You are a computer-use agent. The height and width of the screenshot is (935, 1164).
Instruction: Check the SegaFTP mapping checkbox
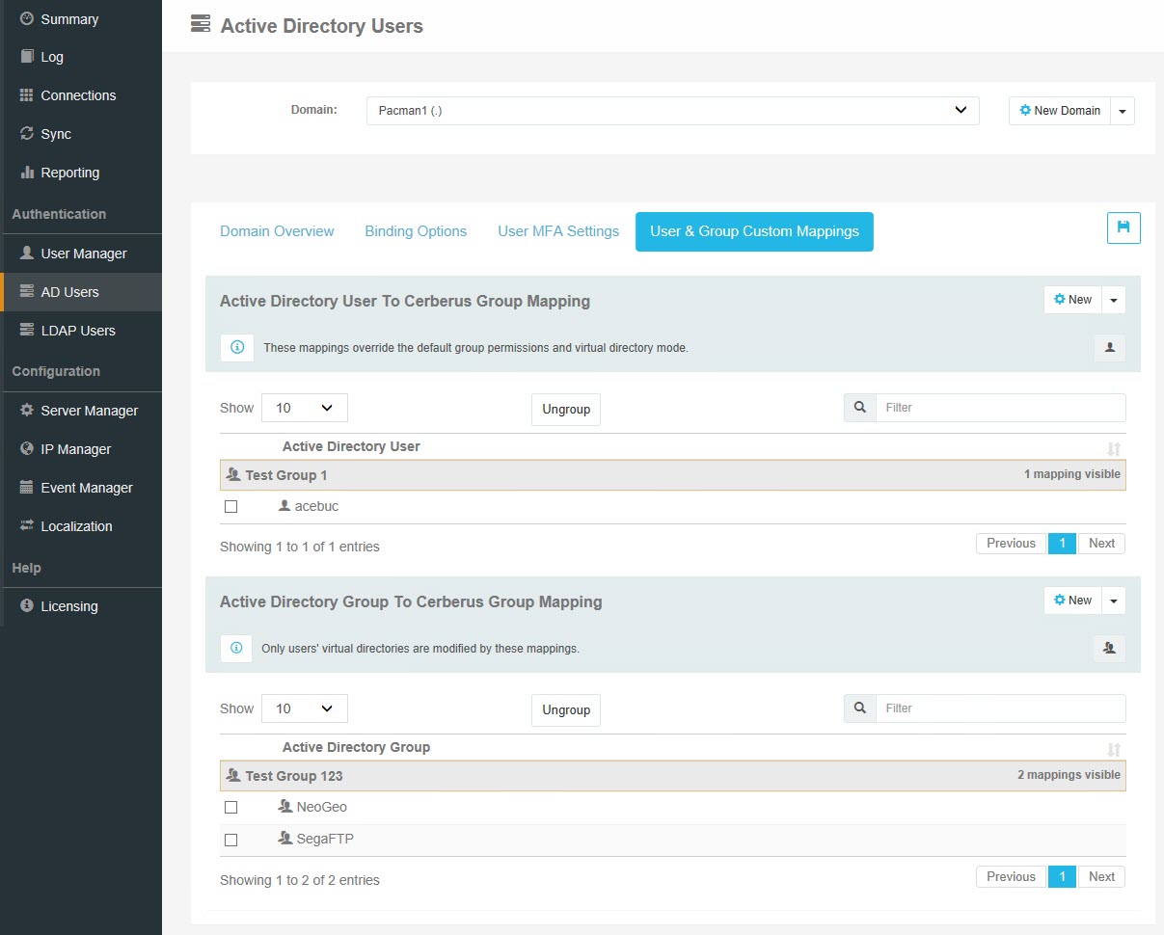point(230,840)
